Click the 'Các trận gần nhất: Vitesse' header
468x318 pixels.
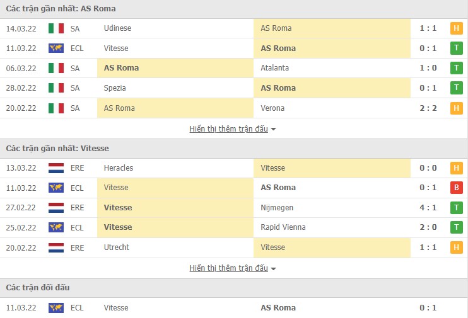(57, 149)
